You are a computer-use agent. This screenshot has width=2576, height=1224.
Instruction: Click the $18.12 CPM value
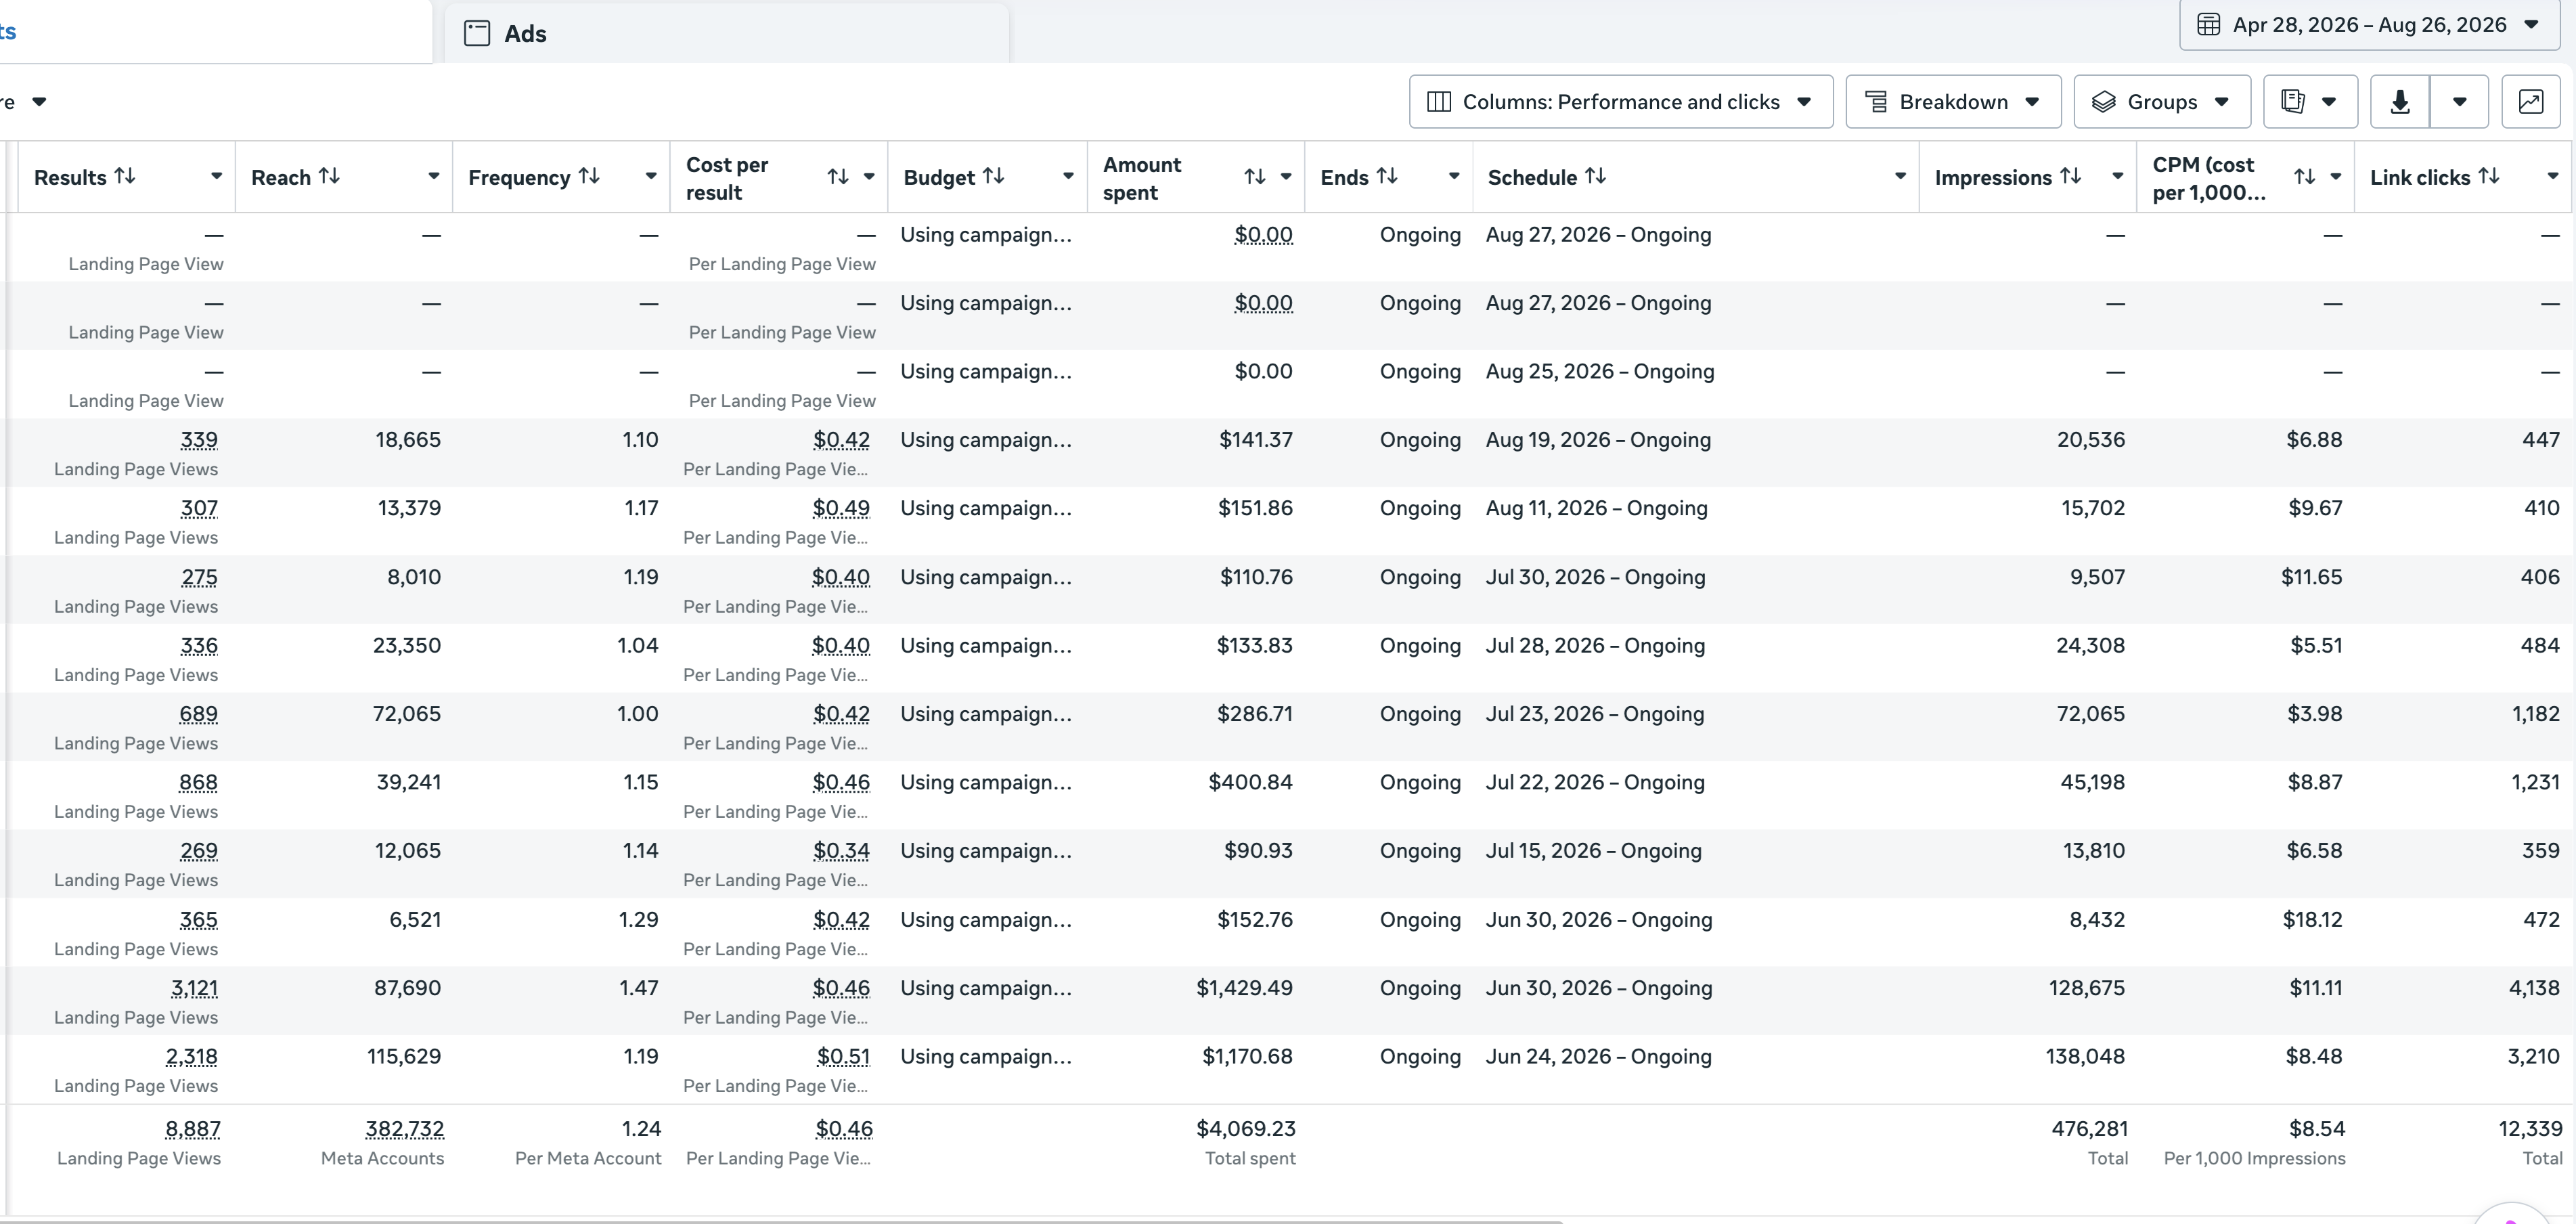click(2312, 920)
